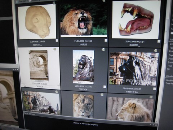Select the Métadonnées section header
The height and width of the screenshot is (130, 173).
pyautogui.click(x=169, y=76)
